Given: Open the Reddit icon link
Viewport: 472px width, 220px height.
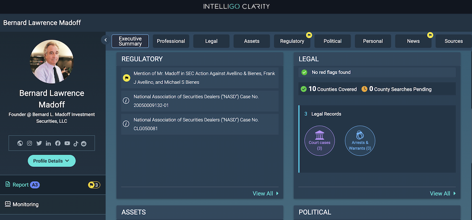Looking at the screenshot, I should click(84, 143).
